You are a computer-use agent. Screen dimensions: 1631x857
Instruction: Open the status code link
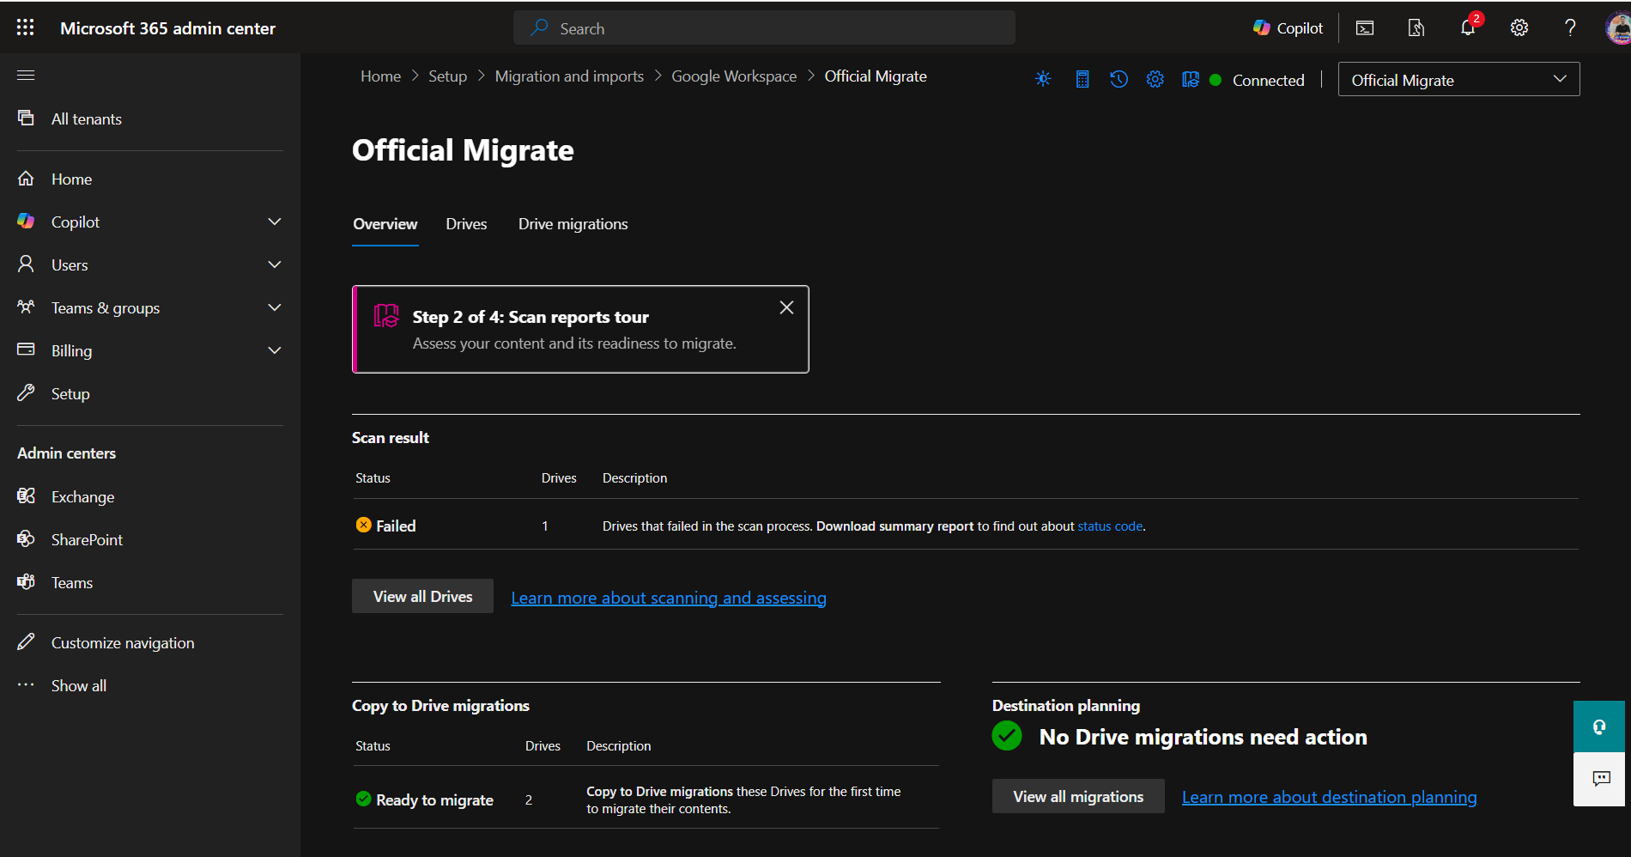tap(1109, 526)
